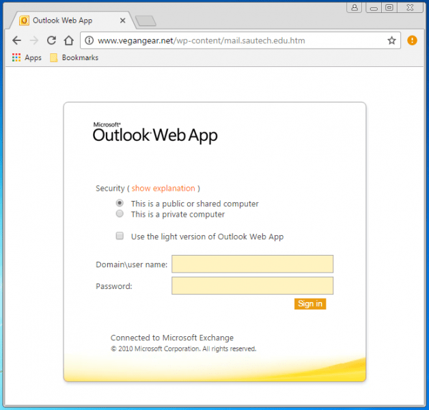The image size is (429, 410).
Task: Close the Chrome window
Action: pyautogui.click(x=410, y=8)
